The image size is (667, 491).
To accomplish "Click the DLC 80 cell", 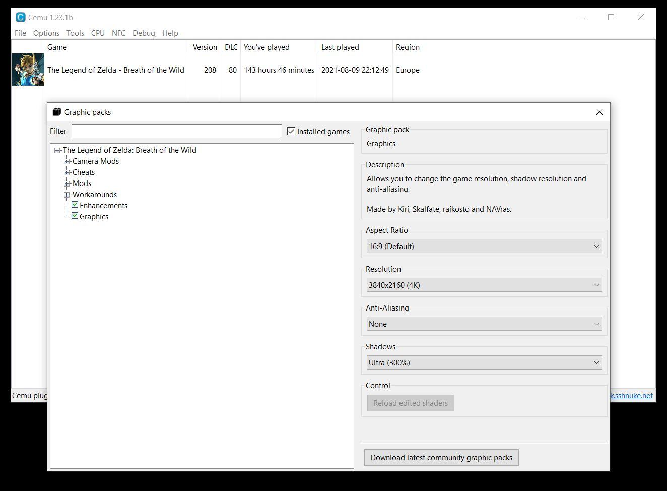I will tap(232, 70).
